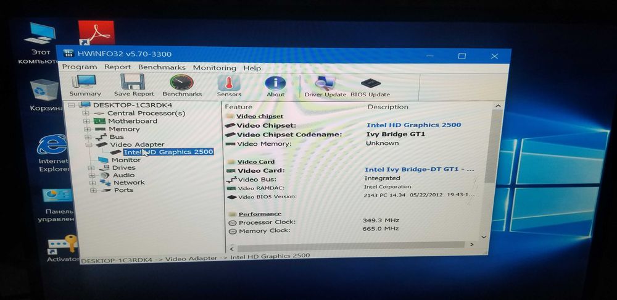Expand the Central Processor(s) node
The width and height of the screenshot is (617, 300).
(85, 114)
